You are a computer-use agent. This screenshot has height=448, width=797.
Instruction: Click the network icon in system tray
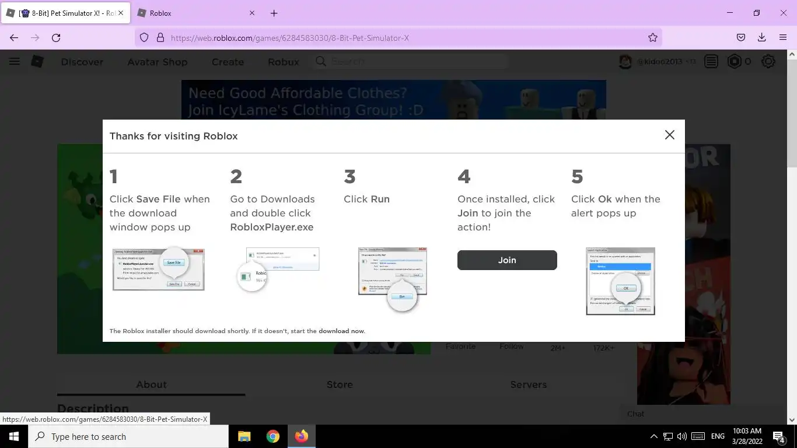[668, 436]
